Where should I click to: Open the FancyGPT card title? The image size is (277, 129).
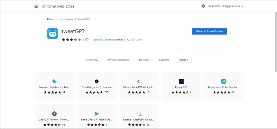coord(182,87)
